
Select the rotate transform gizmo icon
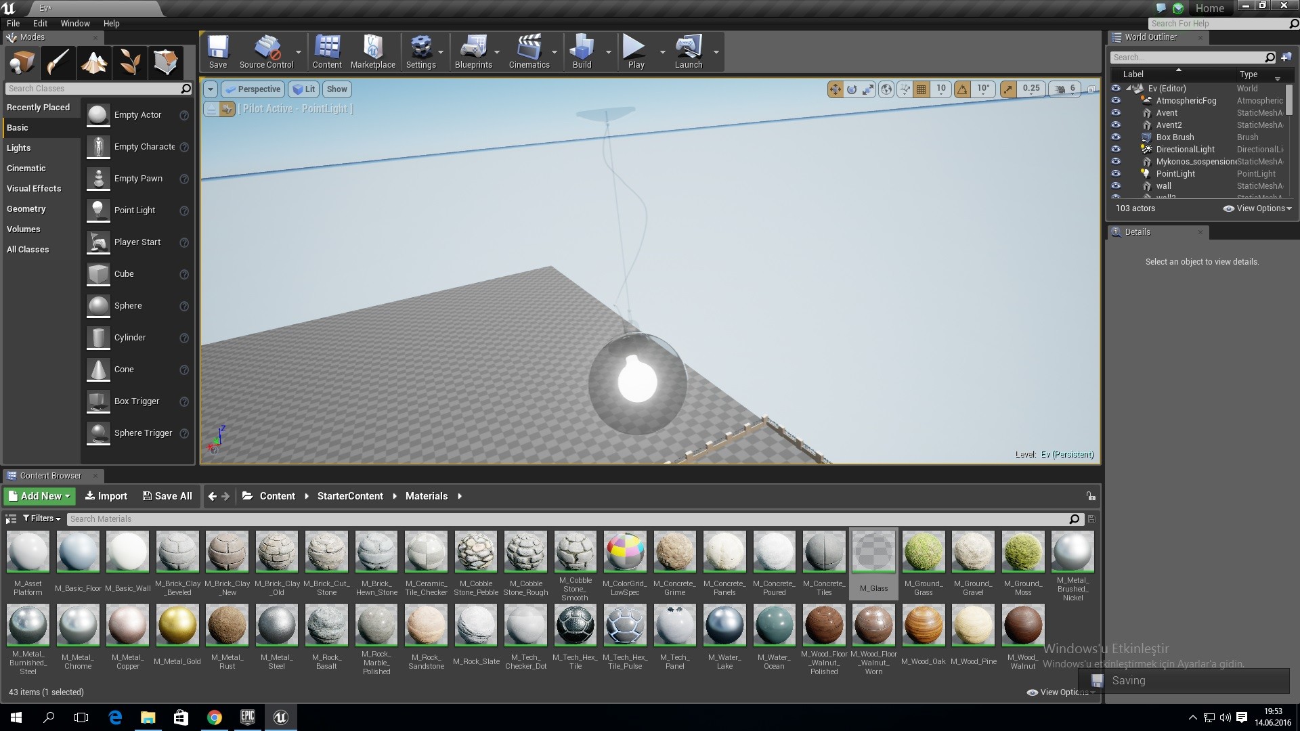click(852, 89)
